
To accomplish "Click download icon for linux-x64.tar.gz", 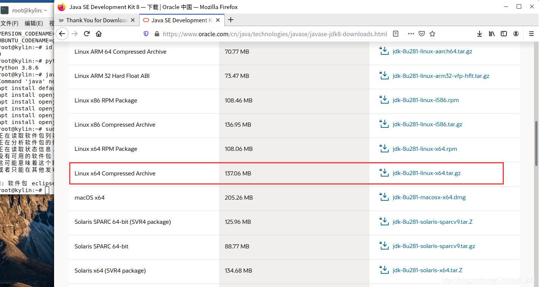I will tap(384, 173).
